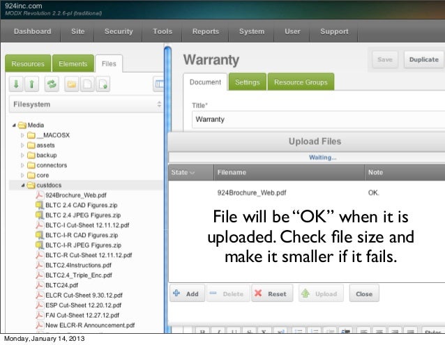Refresh the file tree with green arrows icon
Screen dimensions: 445x345
pyautogui.click(x=52, y=84)
